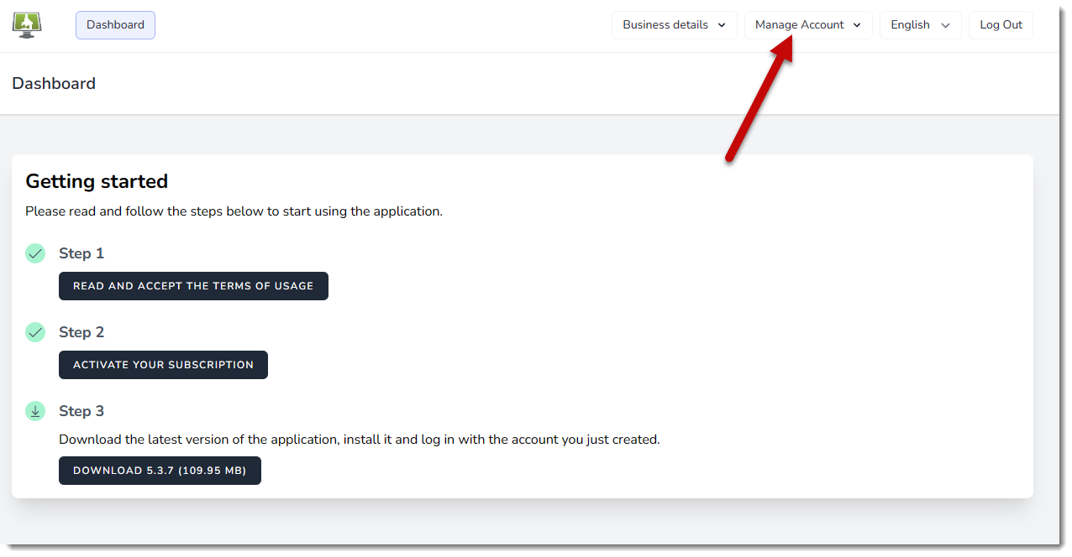Viewport: 1072px width, 557px height.
Task: Open the English language selector
Action: (x=920, y=25)
